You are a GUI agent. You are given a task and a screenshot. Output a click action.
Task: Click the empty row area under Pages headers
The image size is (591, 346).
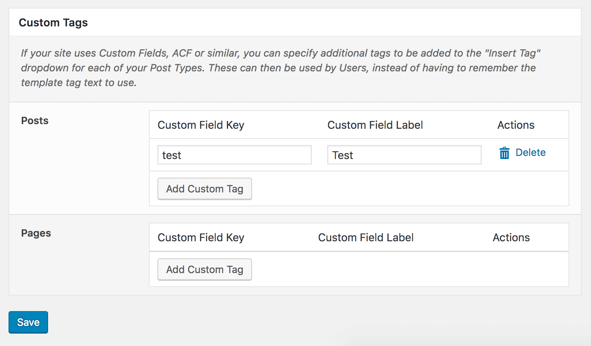(x=388, y=269)
